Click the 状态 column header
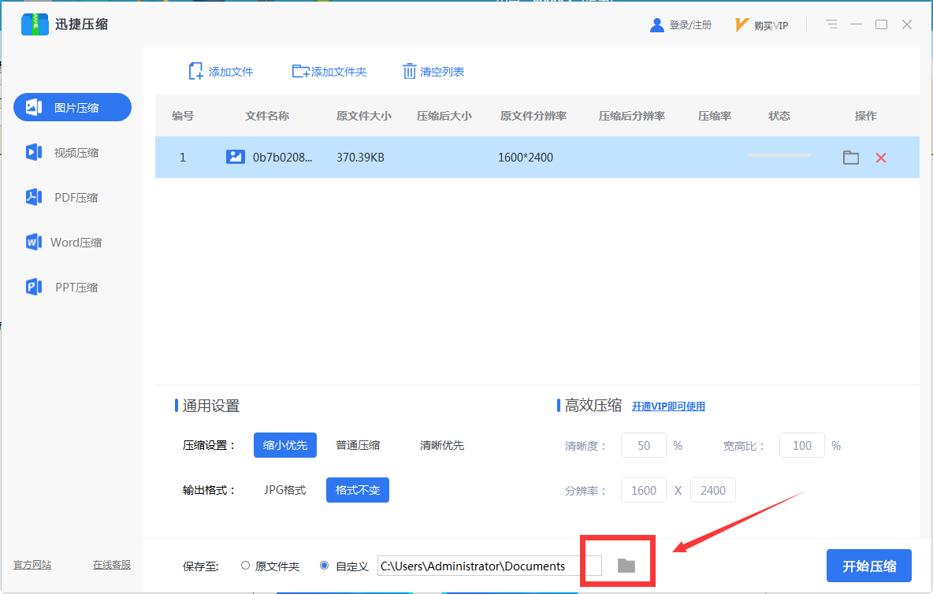Screen dimensions: 933x594 [779, 116]
